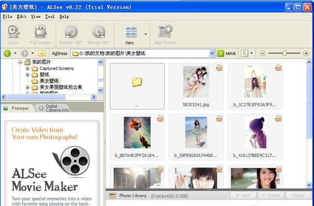The image size is (314, 206).
Task: Increase thumbnail size with plus button
Action: point(306,53)
